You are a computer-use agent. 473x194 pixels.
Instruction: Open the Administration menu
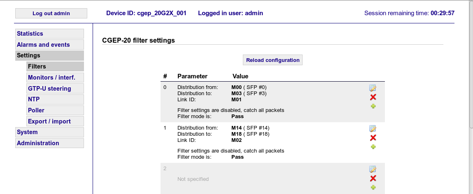[49, 143]
